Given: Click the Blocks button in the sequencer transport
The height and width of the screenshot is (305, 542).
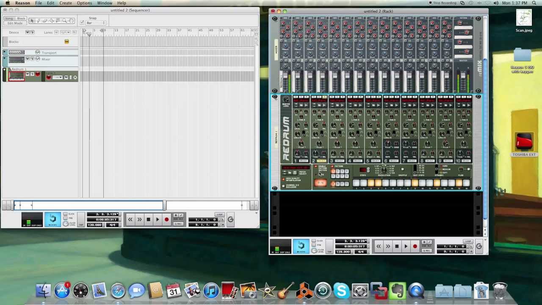Looking at the screenshot, I should [53, 219].
